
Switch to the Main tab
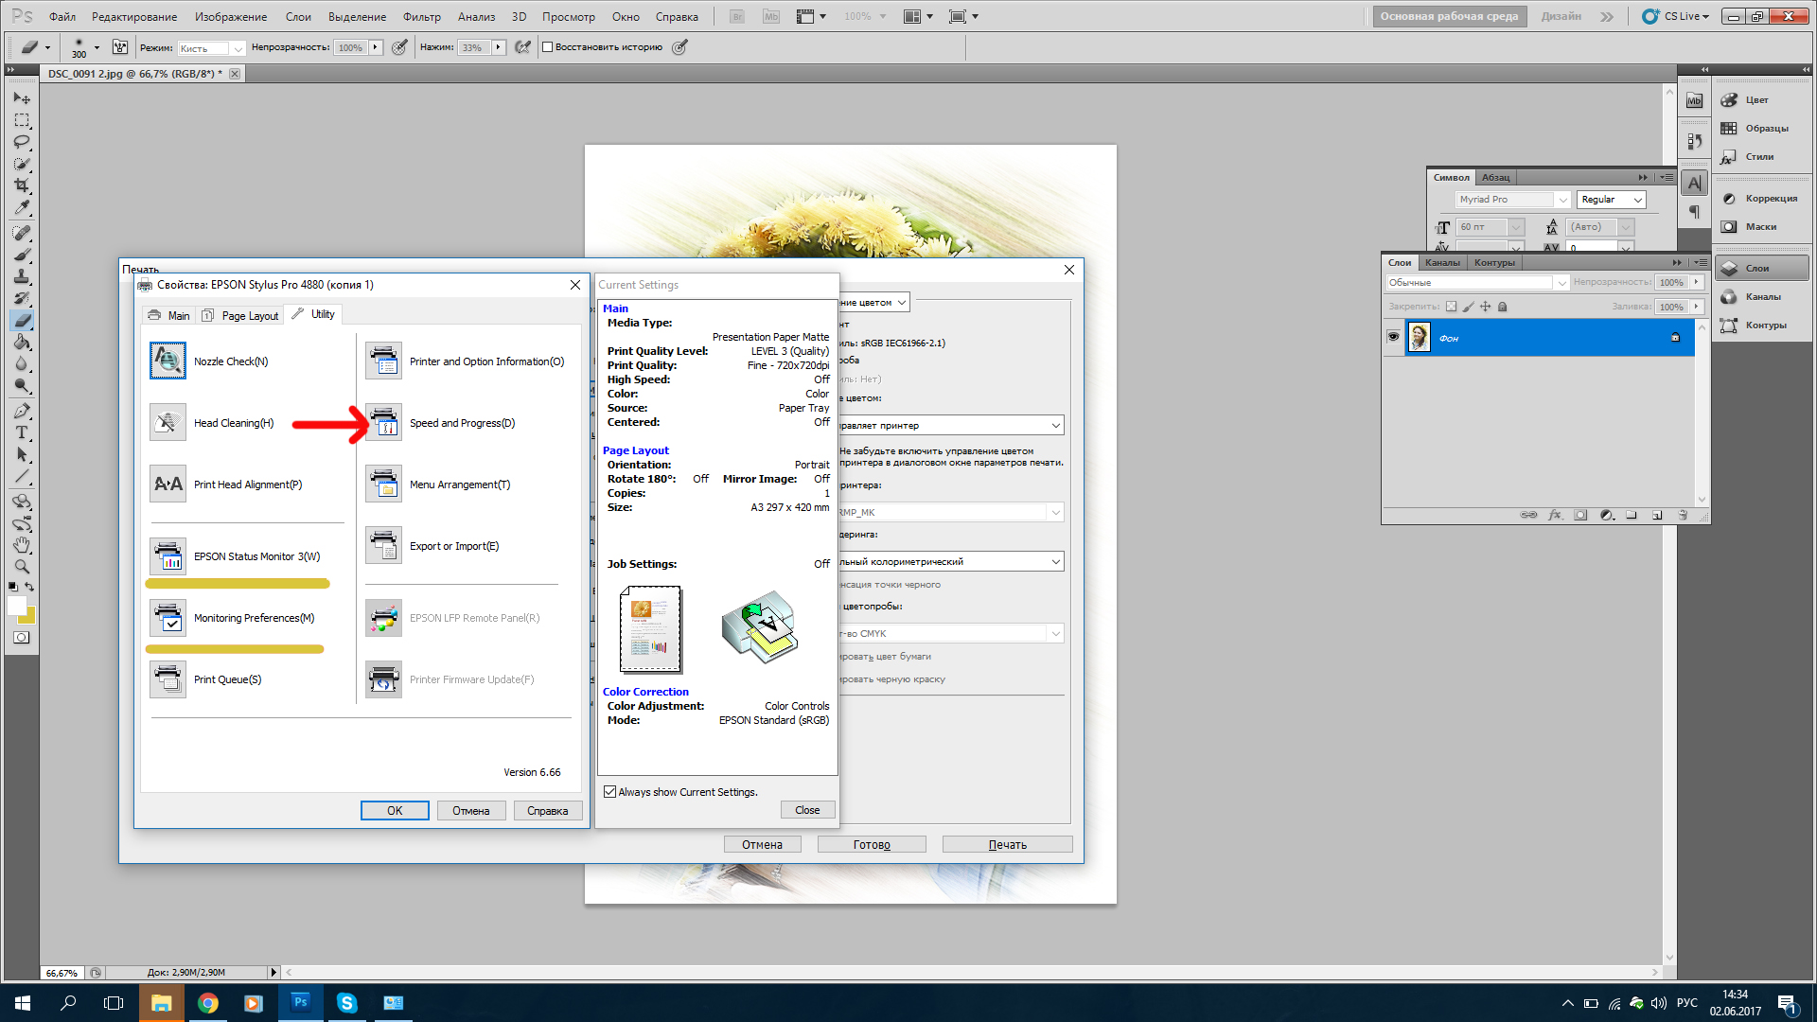(x=169, y=315)
